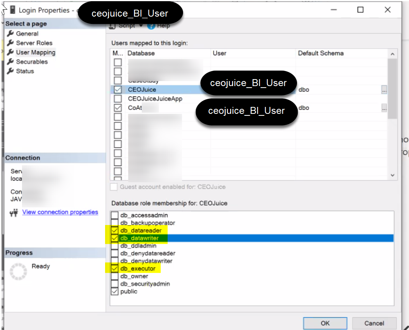Select the User Mapping page
The image size is (409, 330).
[x=36, y=52]
